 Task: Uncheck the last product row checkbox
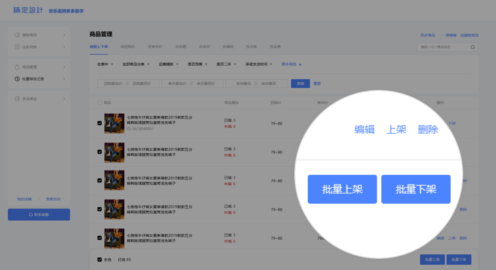[x=100, y=238]
